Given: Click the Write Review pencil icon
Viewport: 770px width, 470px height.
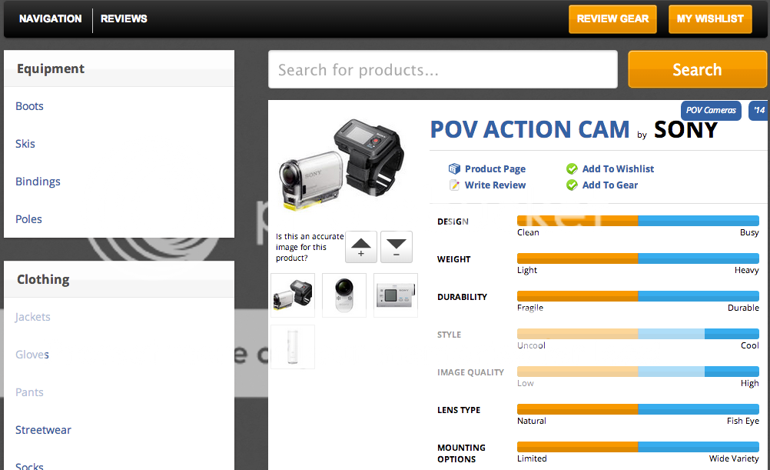Looking at the screenshot, I should [454, 185].
